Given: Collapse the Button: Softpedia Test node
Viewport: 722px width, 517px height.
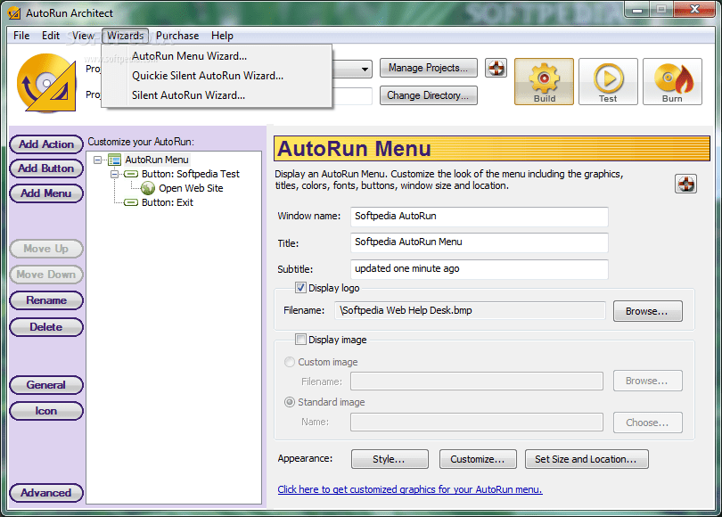Looking at the screenshot, I should click(x=114, y=174).
